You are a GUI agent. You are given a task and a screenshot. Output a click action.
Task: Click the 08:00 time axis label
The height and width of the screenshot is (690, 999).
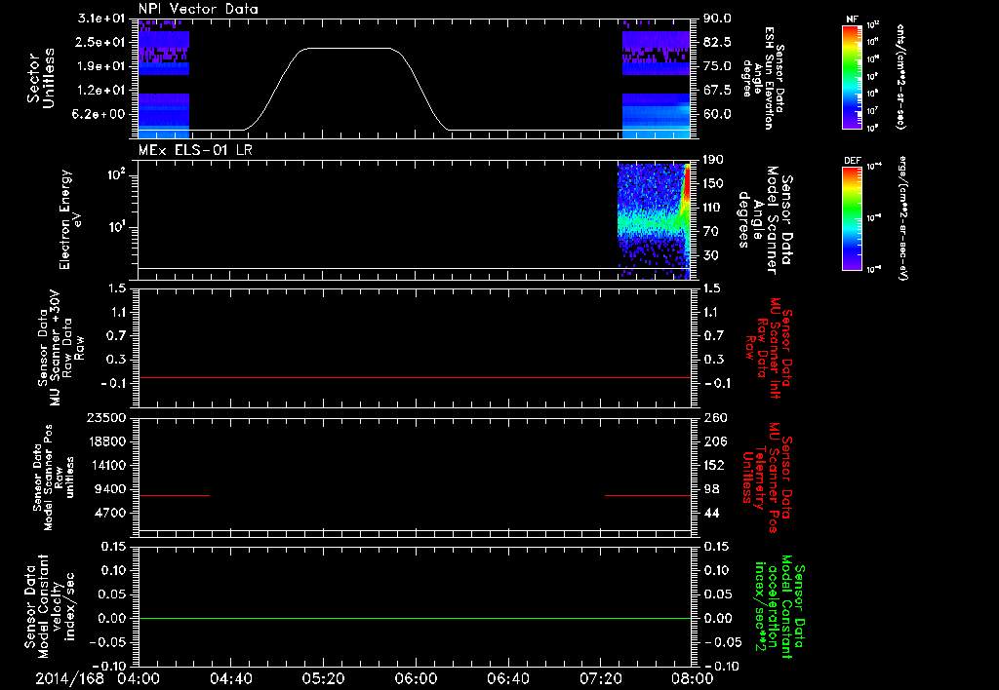(693, 678)
